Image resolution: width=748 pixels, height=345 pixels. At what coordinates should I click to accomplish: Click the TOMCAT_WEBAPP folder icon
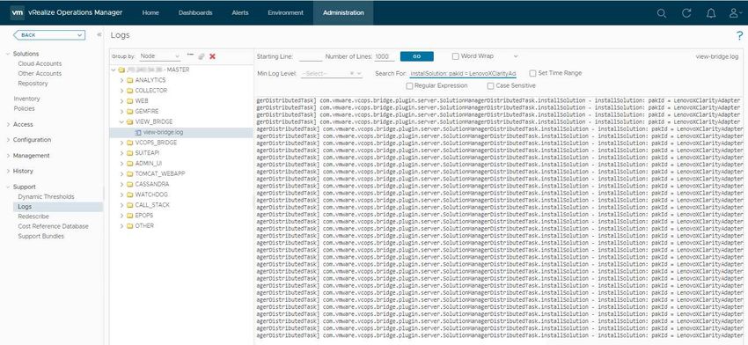129,173
